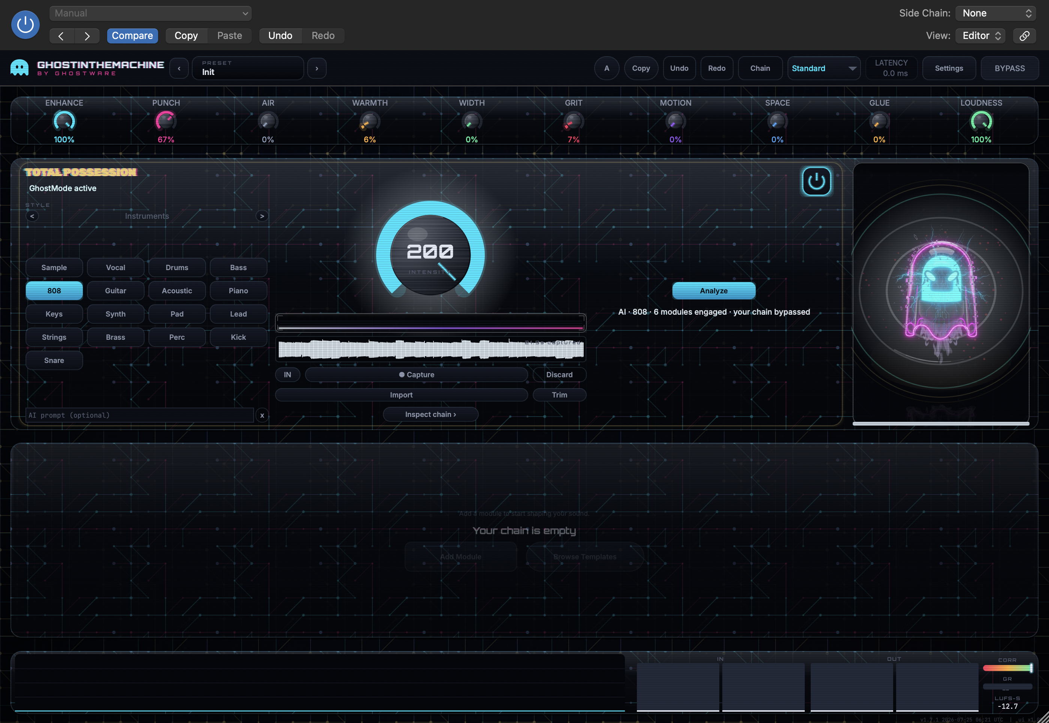The width and height of the screenshot is (1049, 723).
Task: Click the AI prompt input field
Action: [139, 415]
